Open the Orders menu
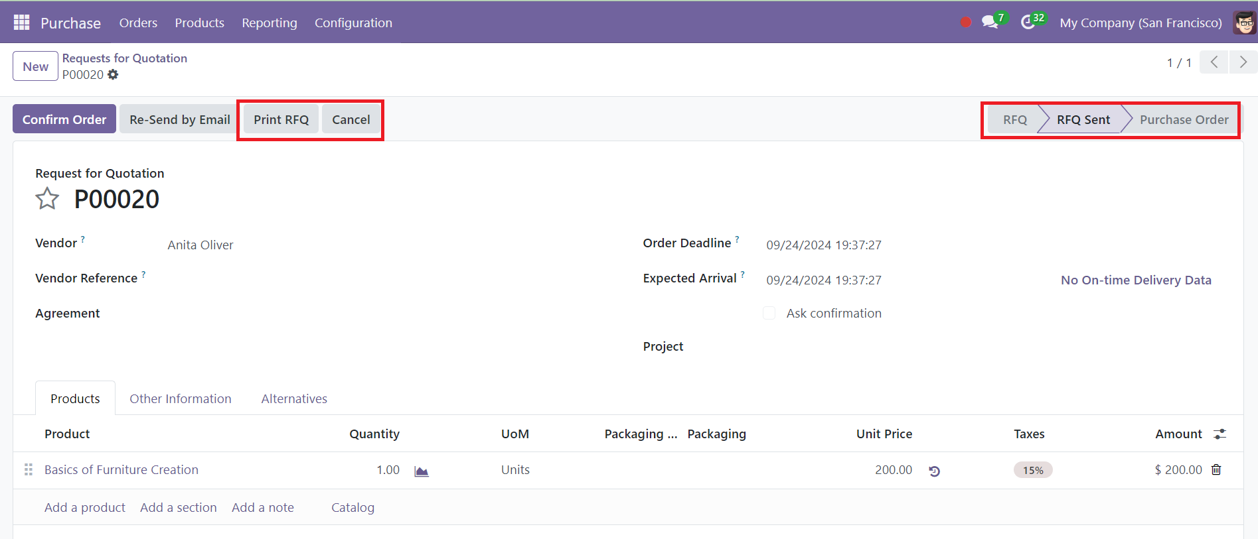Viewport: 1258px width, 539px height. click(x=138, y=23)
